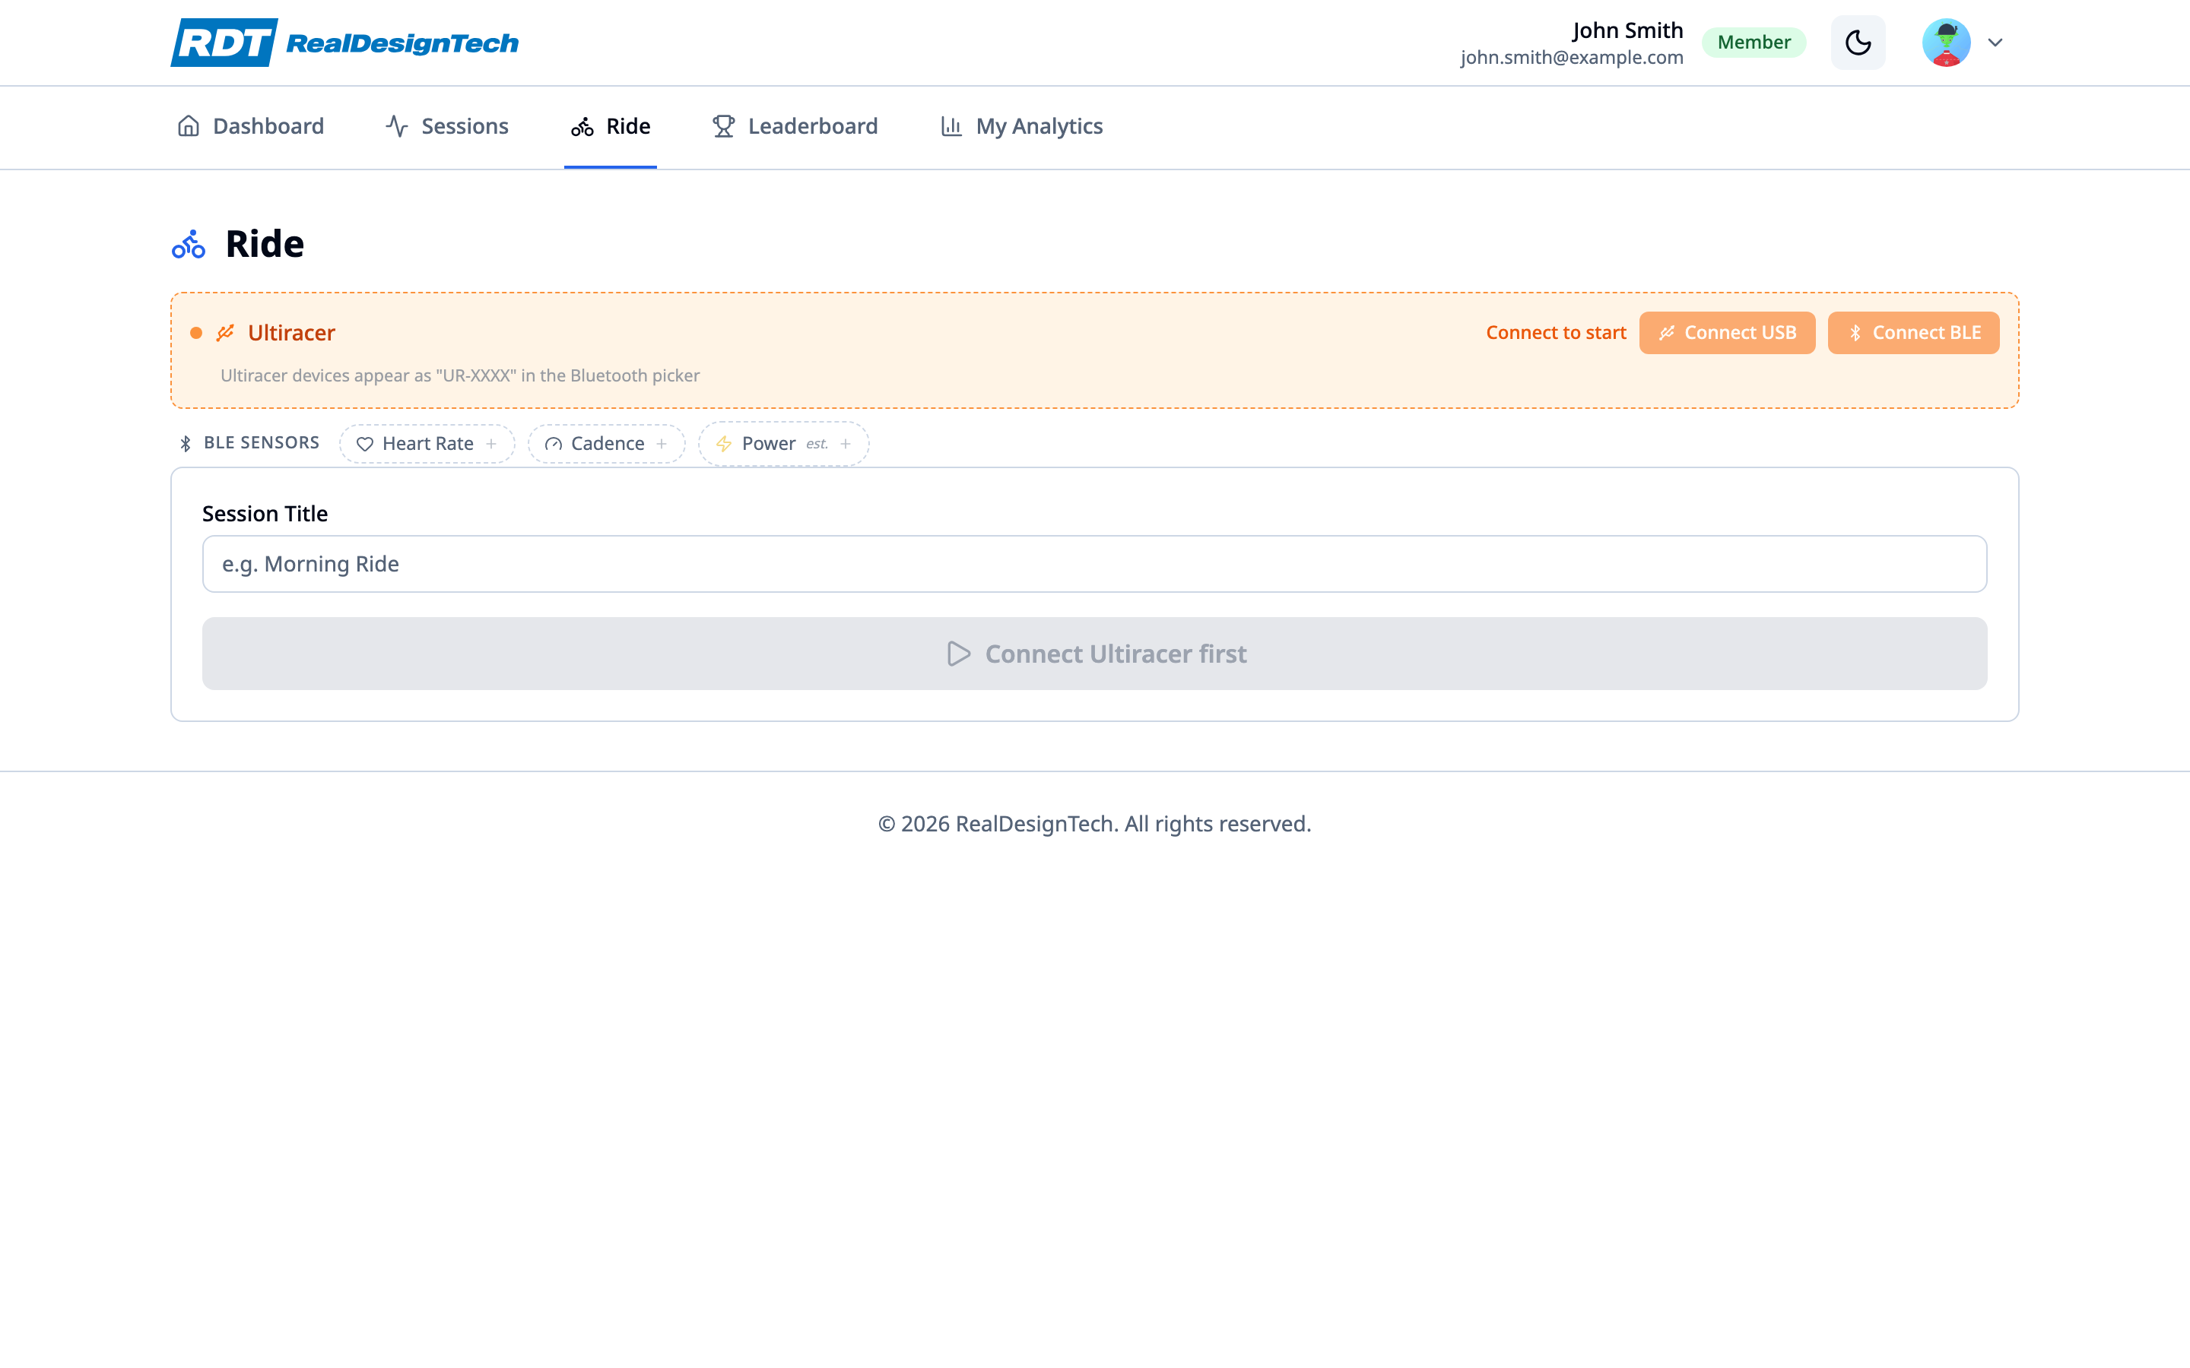Click the Connect USB button
The image size is (2190, 1368).
click(1727, 332)
